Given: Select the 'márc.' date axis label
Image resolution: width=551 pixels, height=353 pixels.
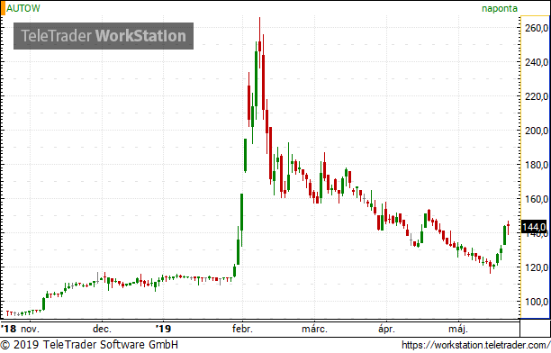Looking at the screenshot, I should pos(314,329).
